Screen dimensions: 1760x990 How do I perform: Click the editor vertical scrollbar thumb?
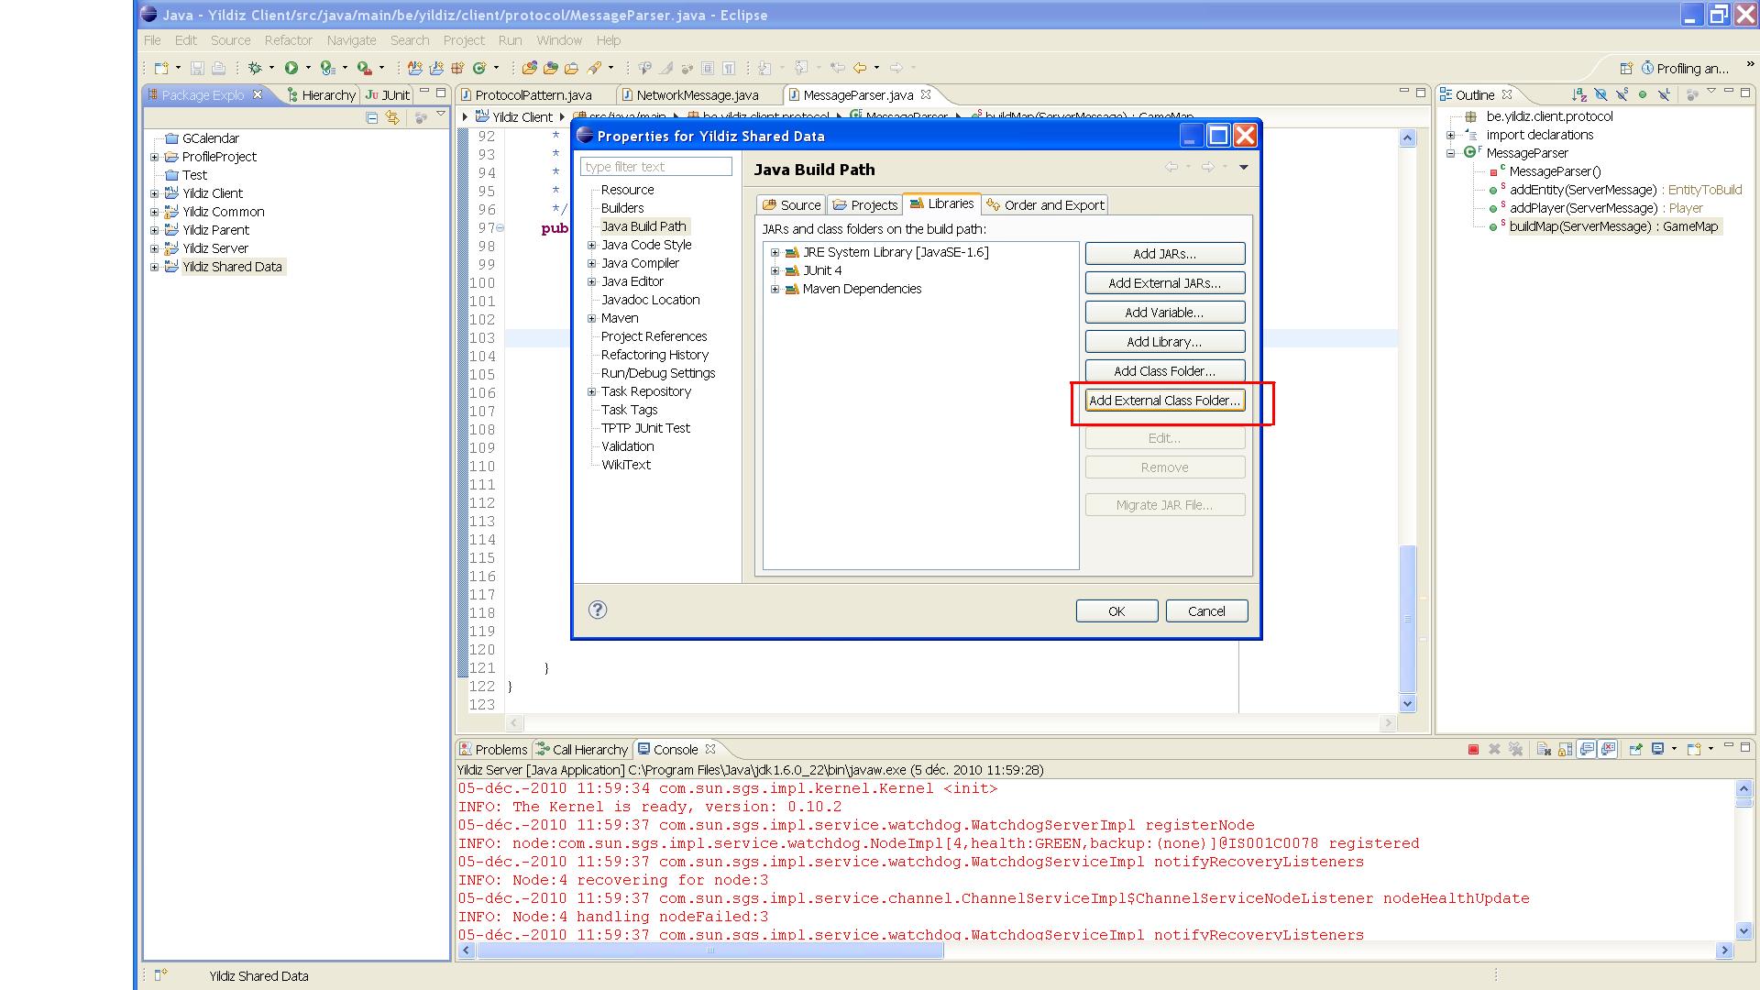tap(1408, 619)
